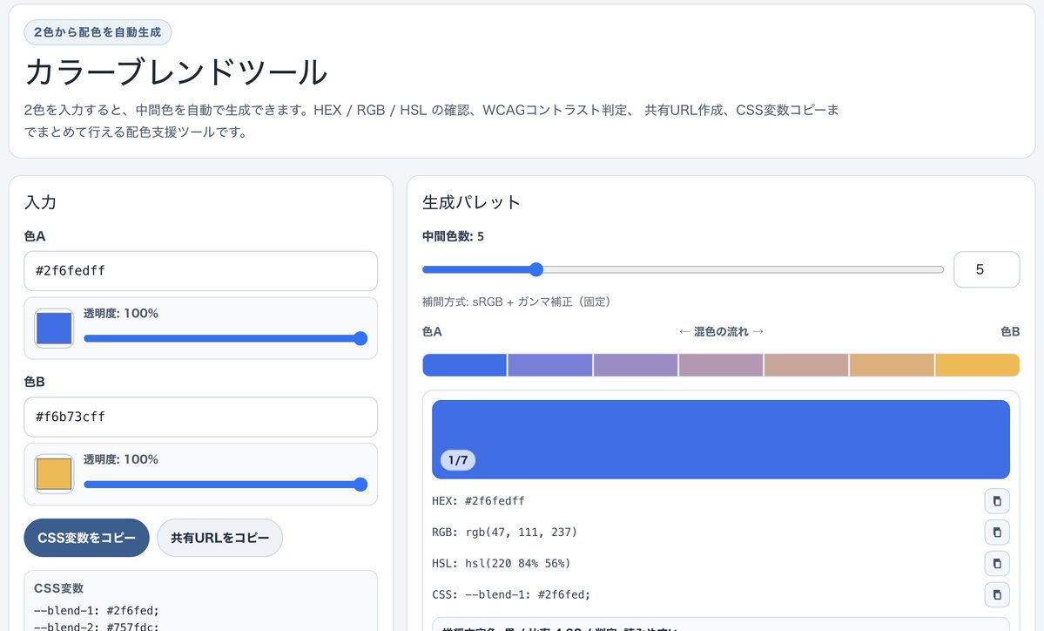Select the fifth palette swatch (dusty pink)
Image resolution: width=1044 pixels, height=631 pixels.
tap(806, 365)
